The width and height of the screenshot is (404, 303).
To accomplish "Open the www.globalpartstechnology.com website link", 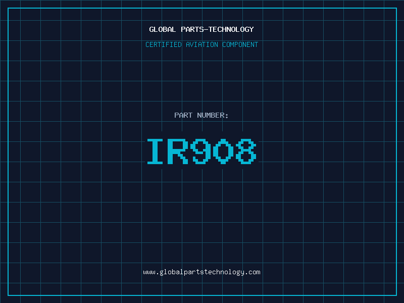I will click(201, 272).
